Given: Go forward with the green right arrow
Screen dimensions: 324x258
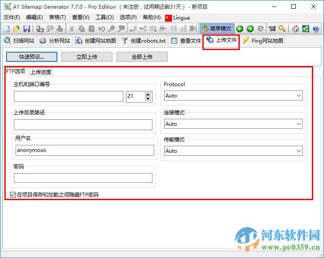Looking at the screenshot, I should click(250, 29).
